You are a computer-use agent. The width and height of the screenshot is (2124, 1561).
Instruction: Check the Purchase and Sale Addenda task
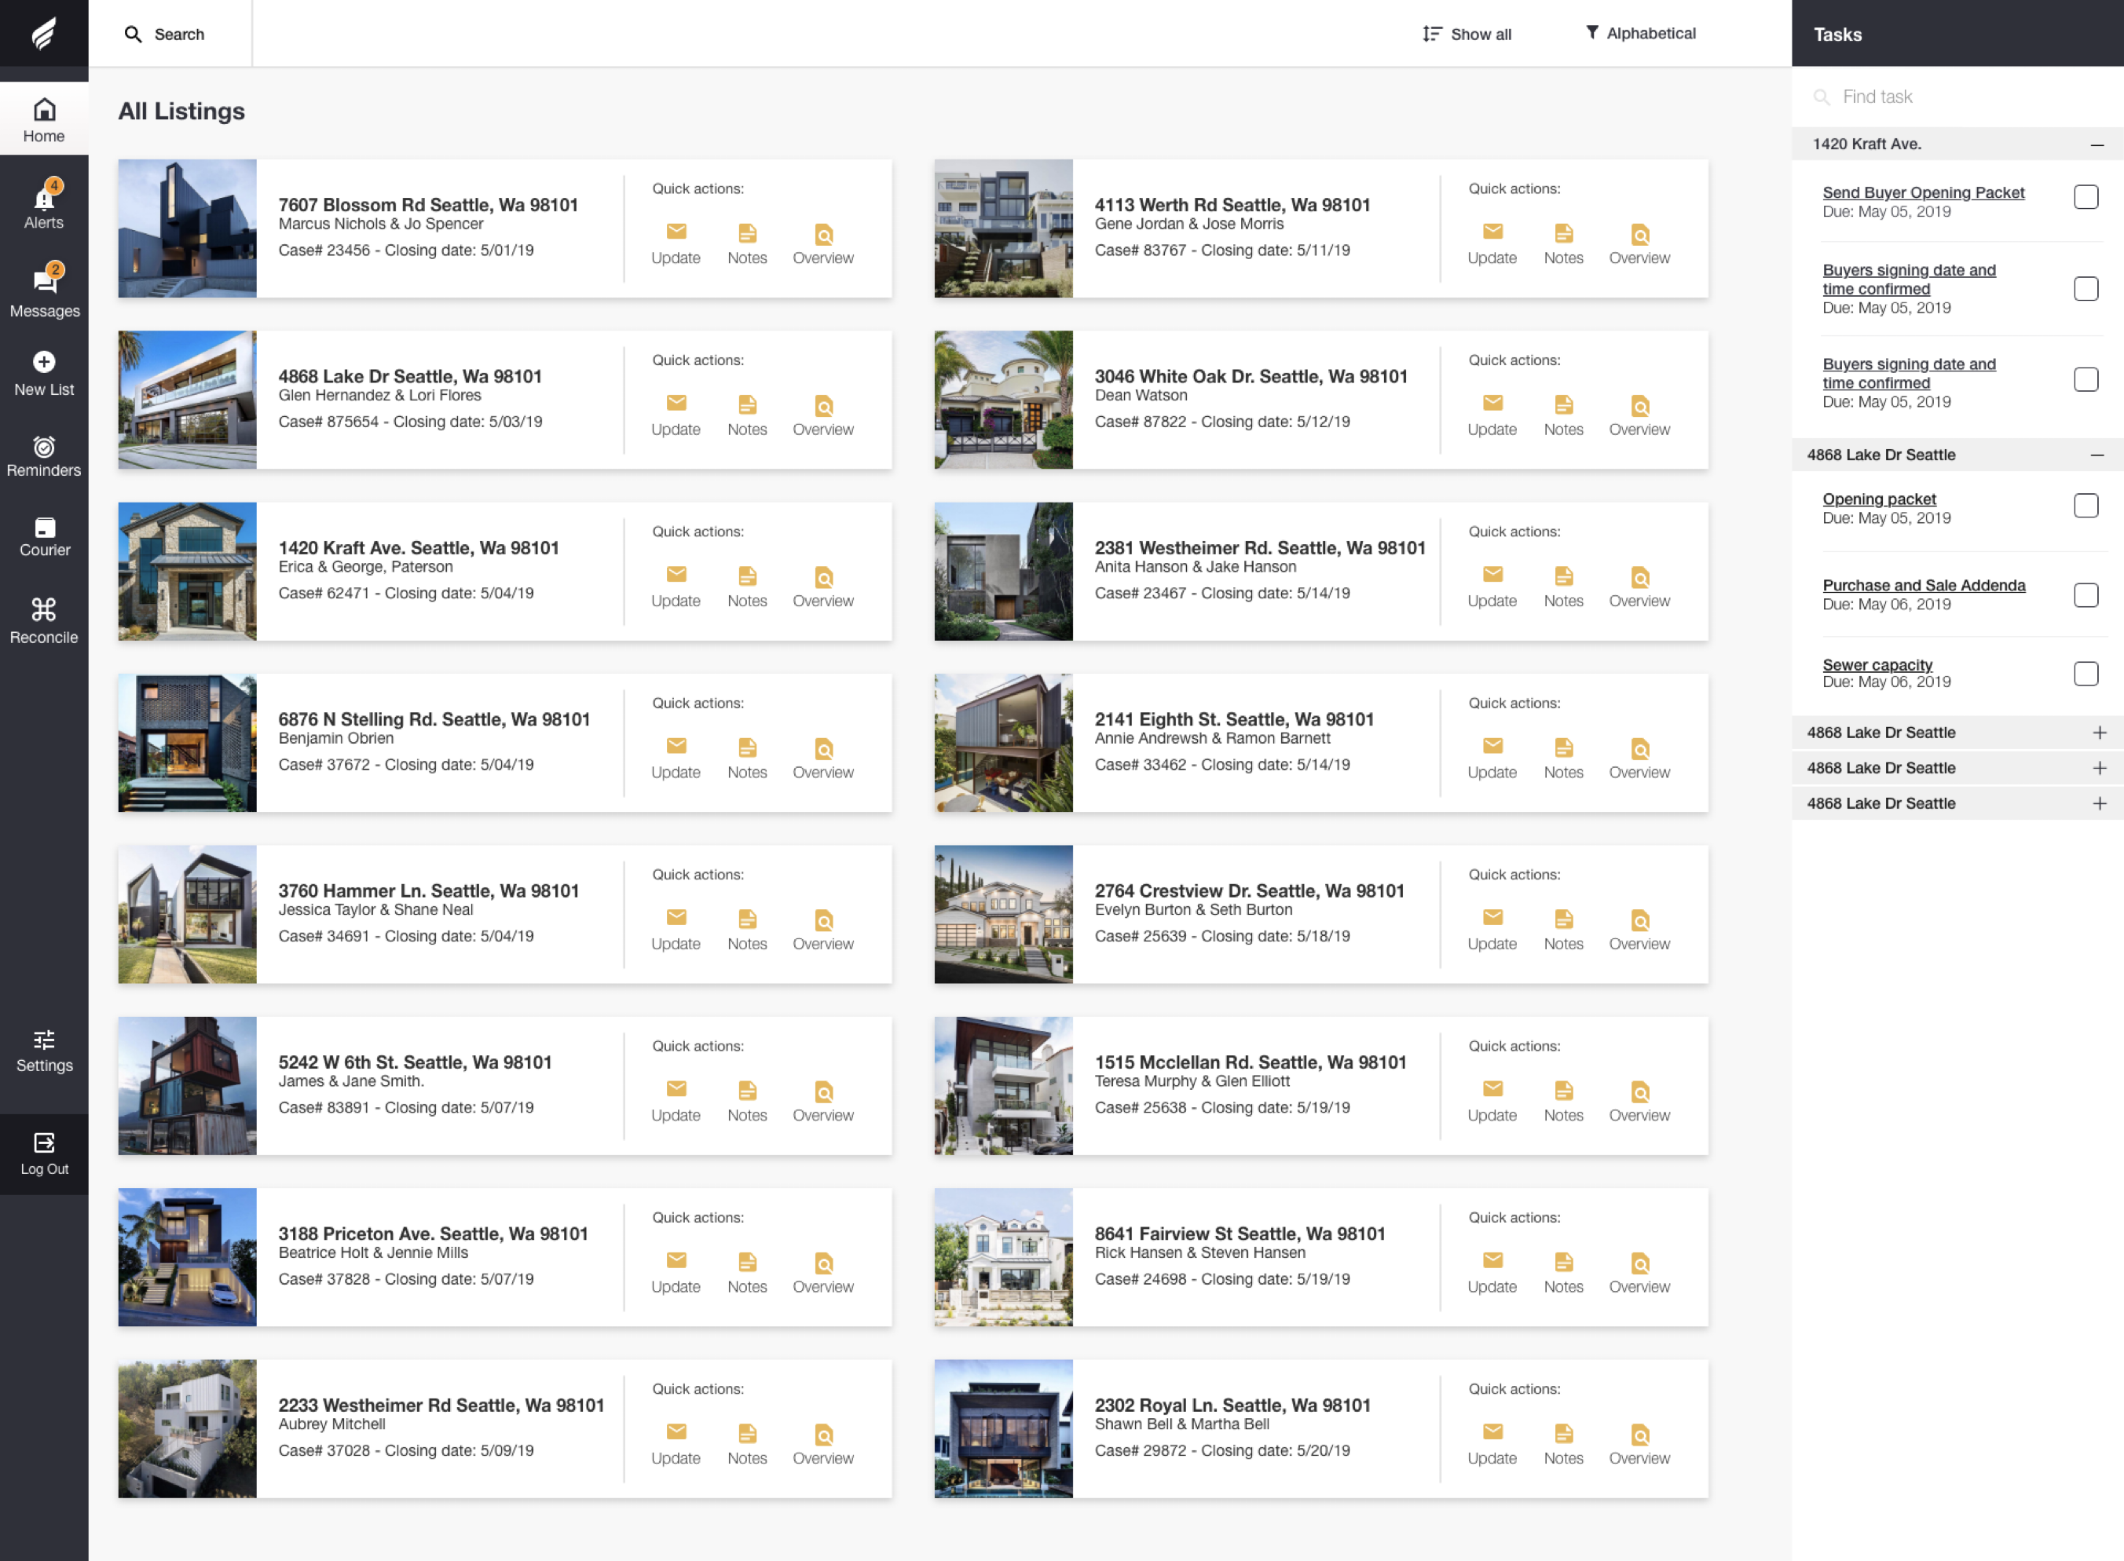point(2086,595)
